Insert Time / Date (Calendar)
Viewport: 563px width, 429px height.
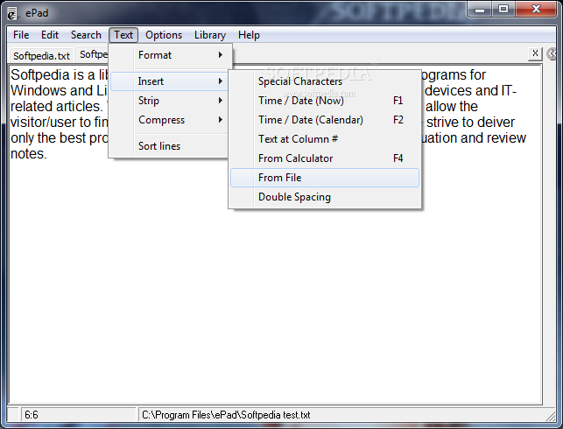(325, 120)
